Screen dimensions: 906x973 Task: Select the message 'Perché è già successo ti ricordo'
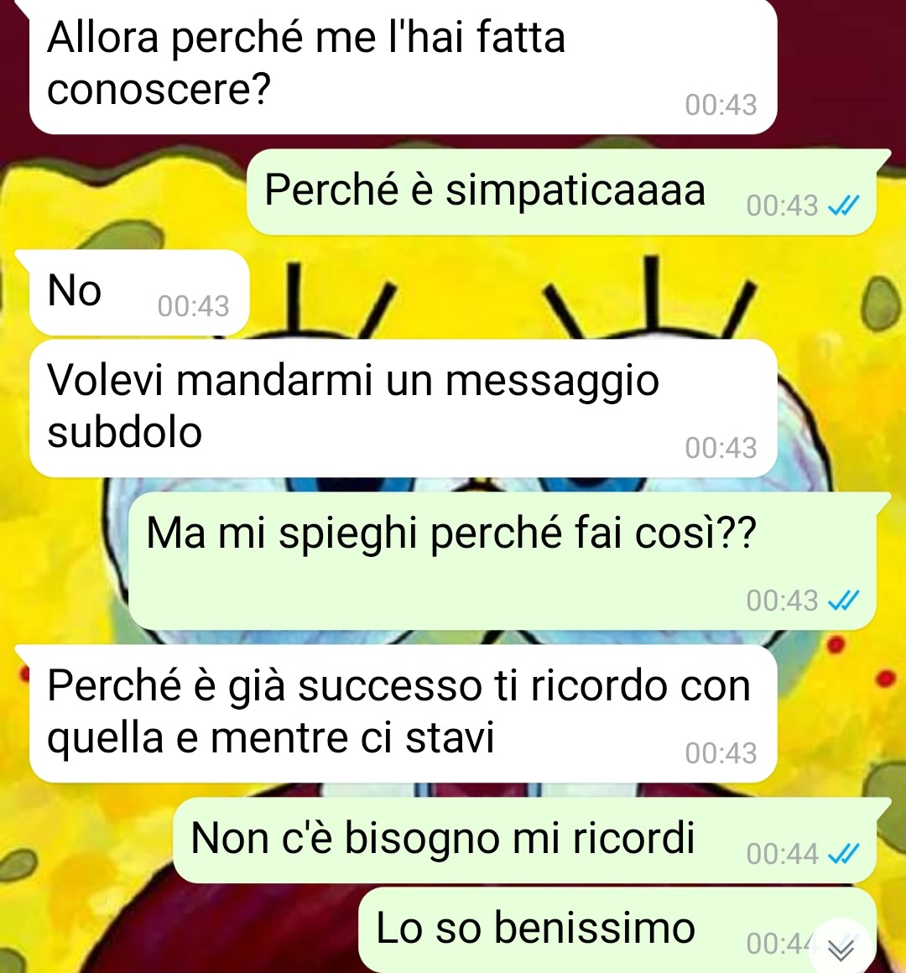click(404, 714)
